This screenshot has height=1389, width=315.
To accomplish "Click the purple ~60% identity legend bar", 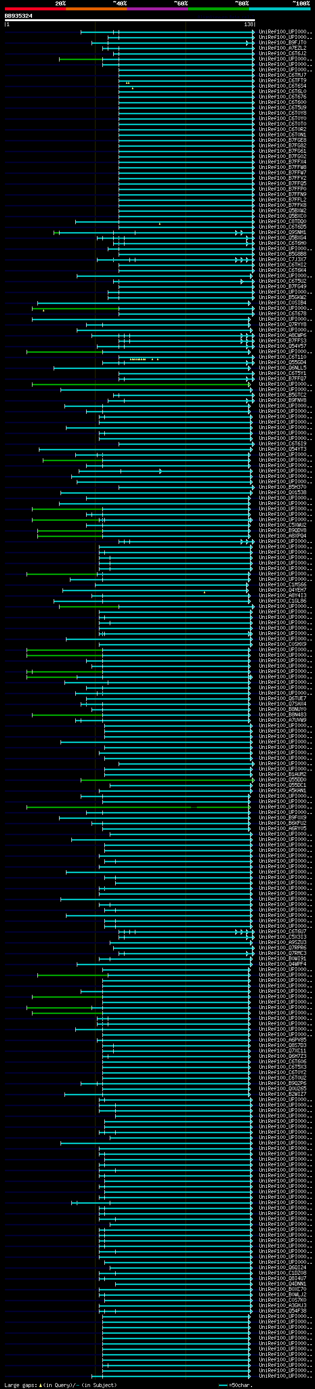I will pyautogui.click(x=158, y=9).
